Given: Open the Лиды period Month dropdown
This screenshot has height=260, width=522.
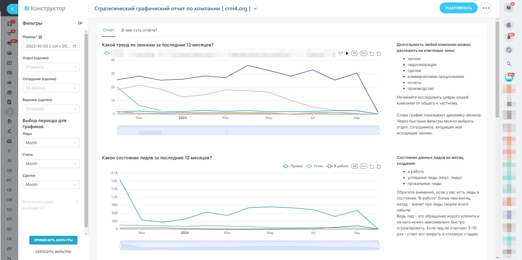Looking at the screenshot, I should 51,143.
